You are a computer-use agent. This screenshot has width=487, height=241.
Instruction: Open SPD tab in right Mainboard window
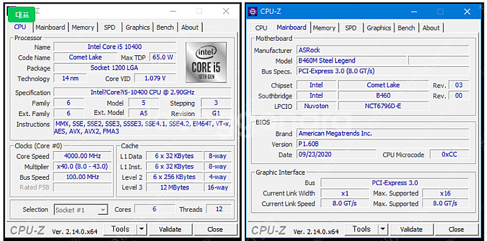(x=351, y=27)
